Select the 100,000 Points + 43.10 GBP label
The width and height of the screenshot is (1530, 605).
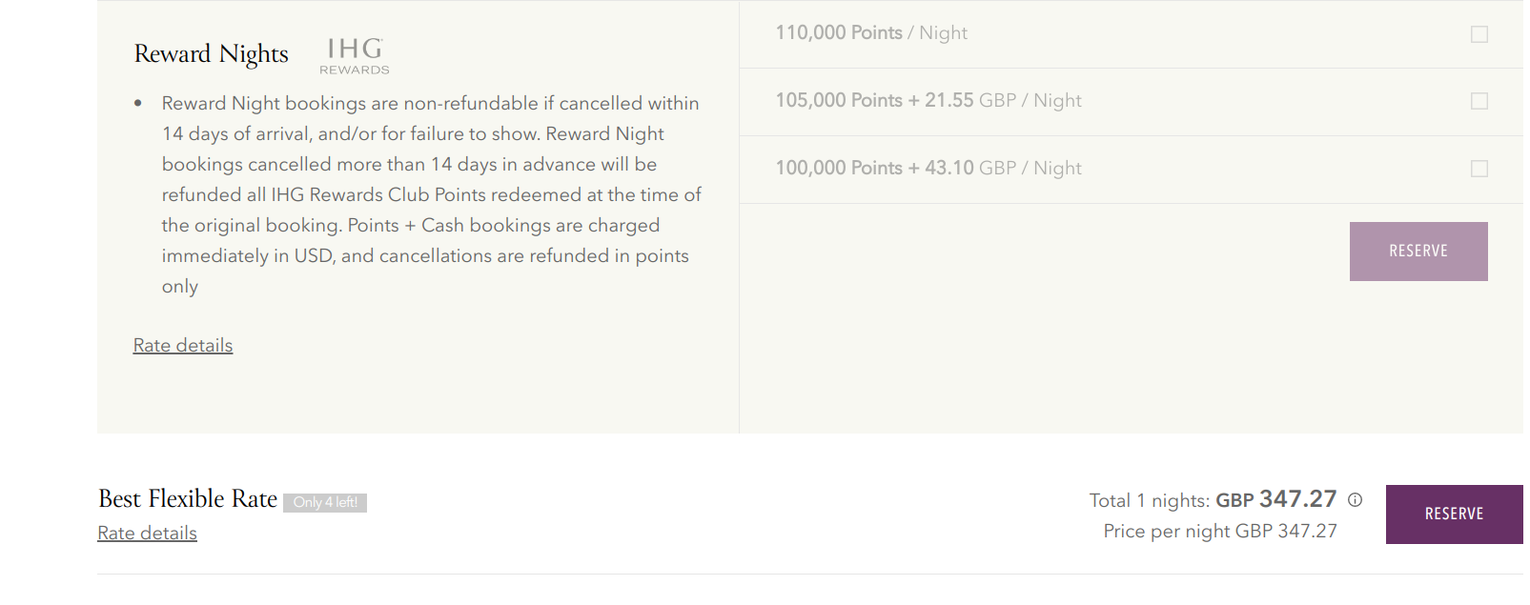(x=928, y=169)
